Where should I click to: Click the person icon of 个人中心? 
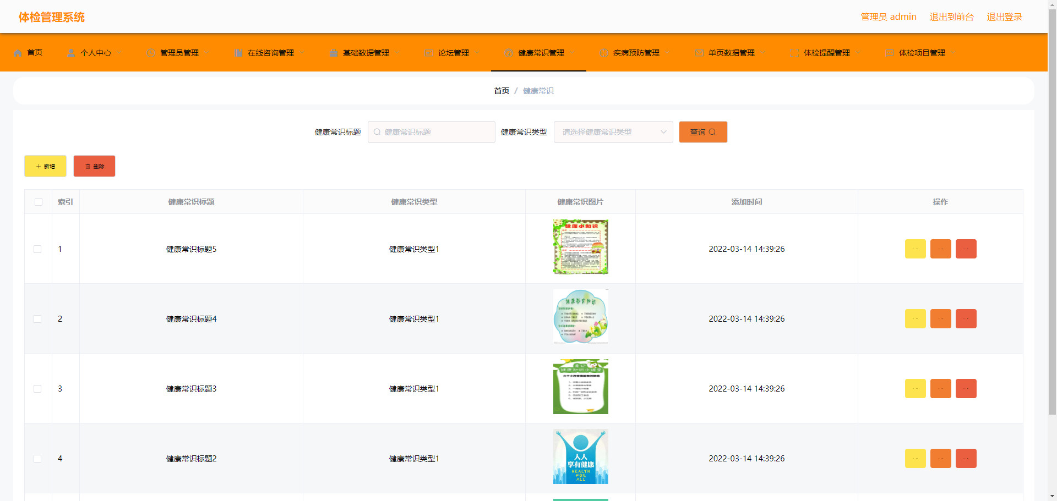click(x=71, y=53)
